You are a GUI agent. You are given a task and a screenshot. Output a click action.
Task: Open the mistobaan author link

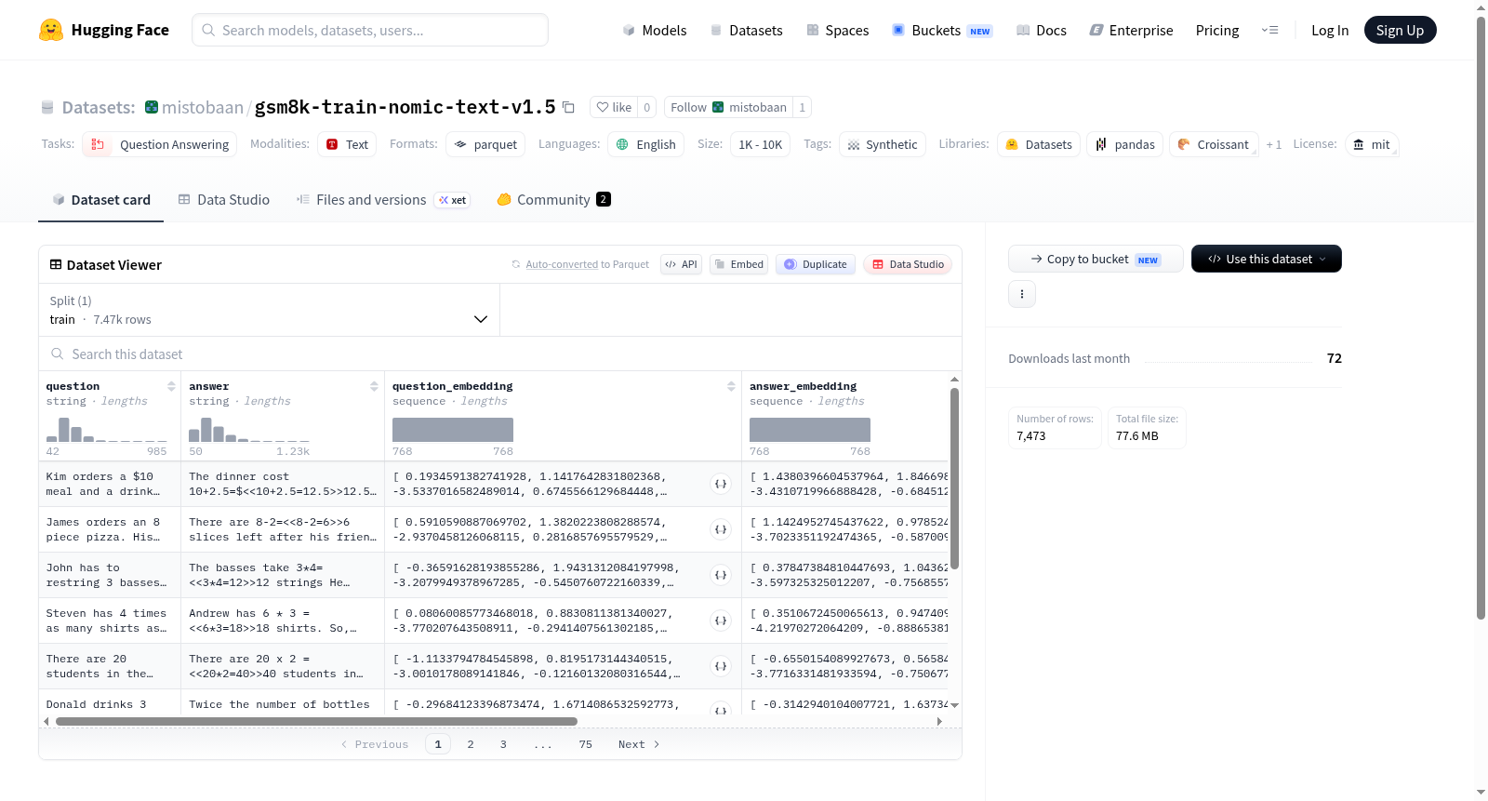(203, 107)
